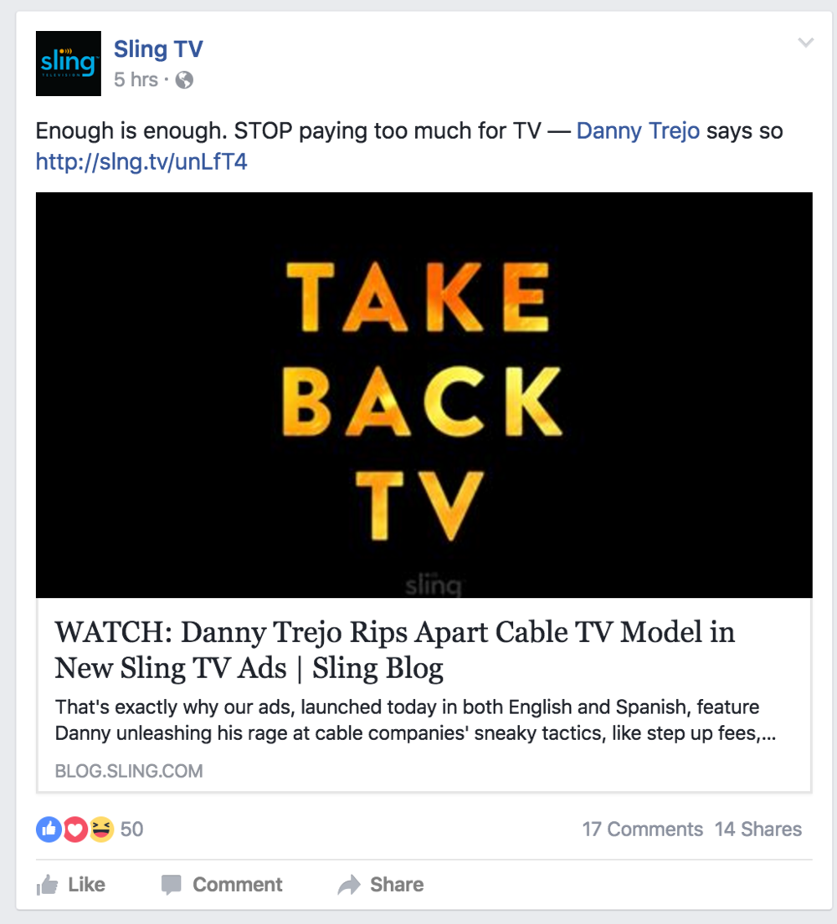
Task: Open the Take Back TV preview image
Action: coord(424,395)
